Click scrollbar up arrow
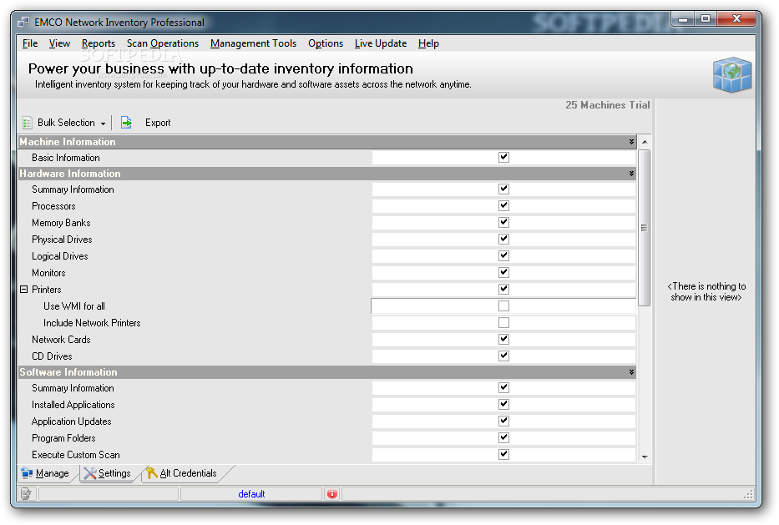 [645, 142]
